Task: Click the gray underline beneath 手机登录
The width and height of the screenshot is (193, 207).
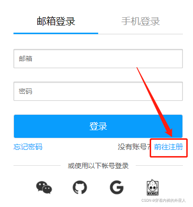Action: tap(141, 34)
